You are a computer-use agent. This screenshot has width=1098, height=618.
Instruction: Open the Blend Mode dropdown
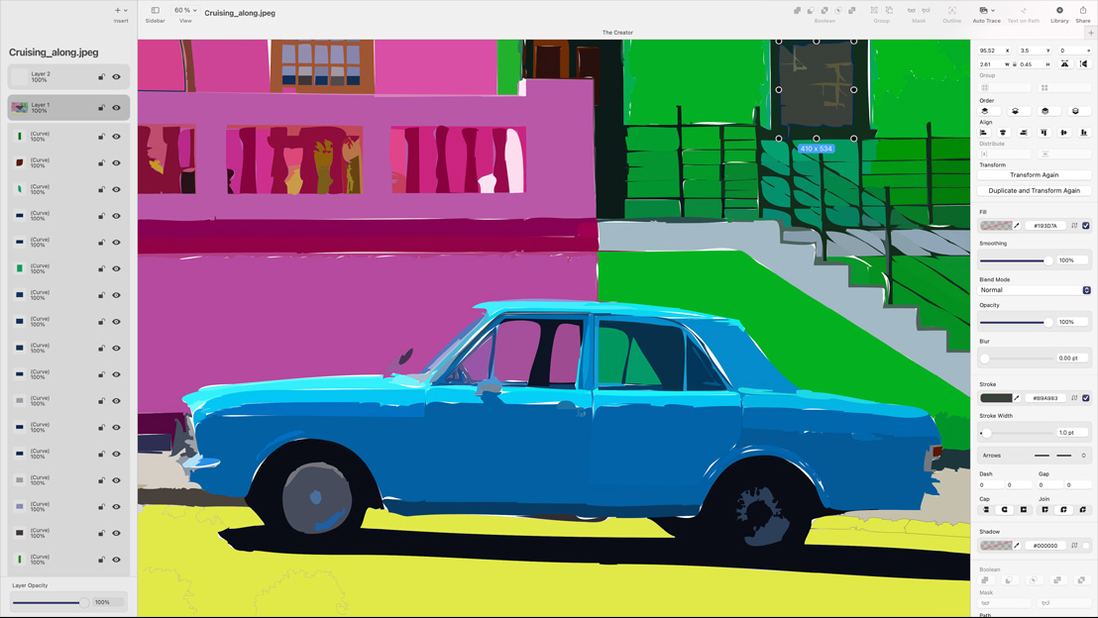pos(1035,290)
